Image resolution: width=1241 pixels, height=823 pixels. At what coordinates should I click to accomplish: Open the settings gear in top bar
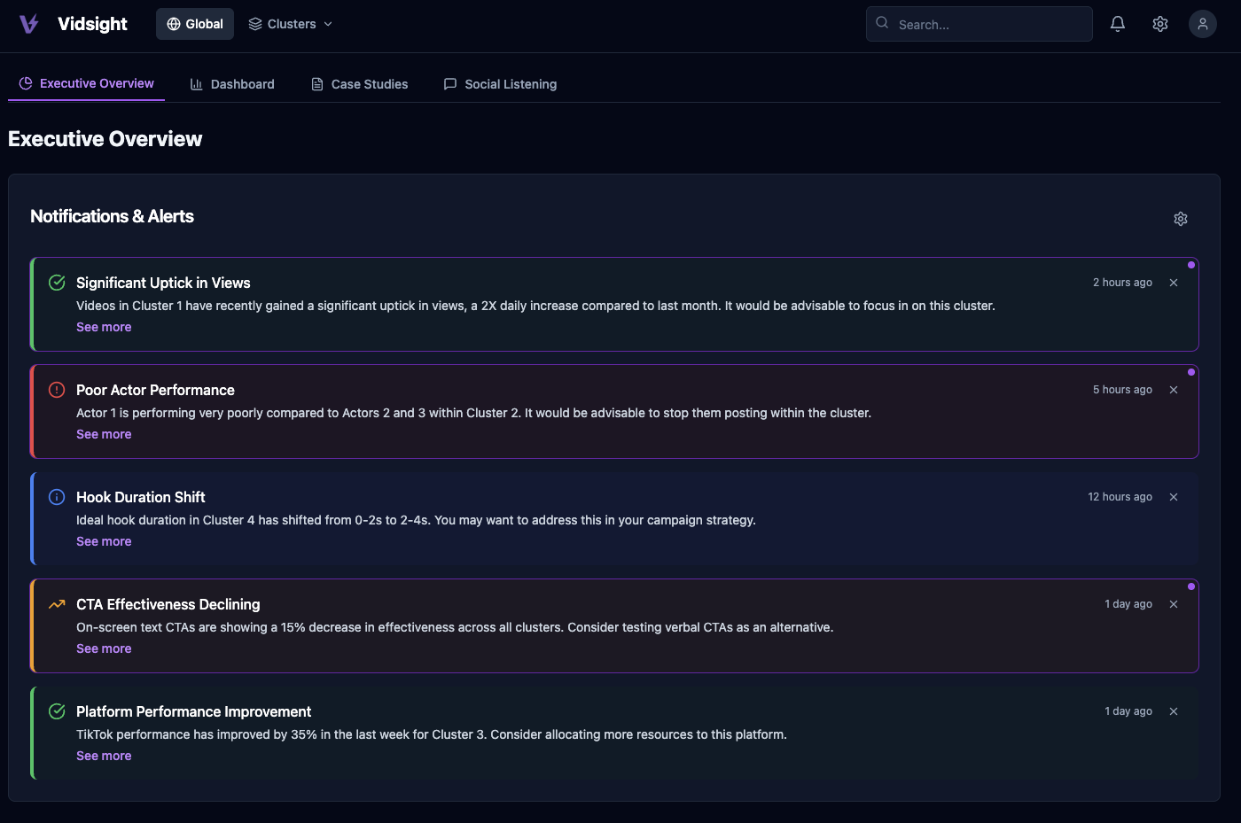[1160, 24]
